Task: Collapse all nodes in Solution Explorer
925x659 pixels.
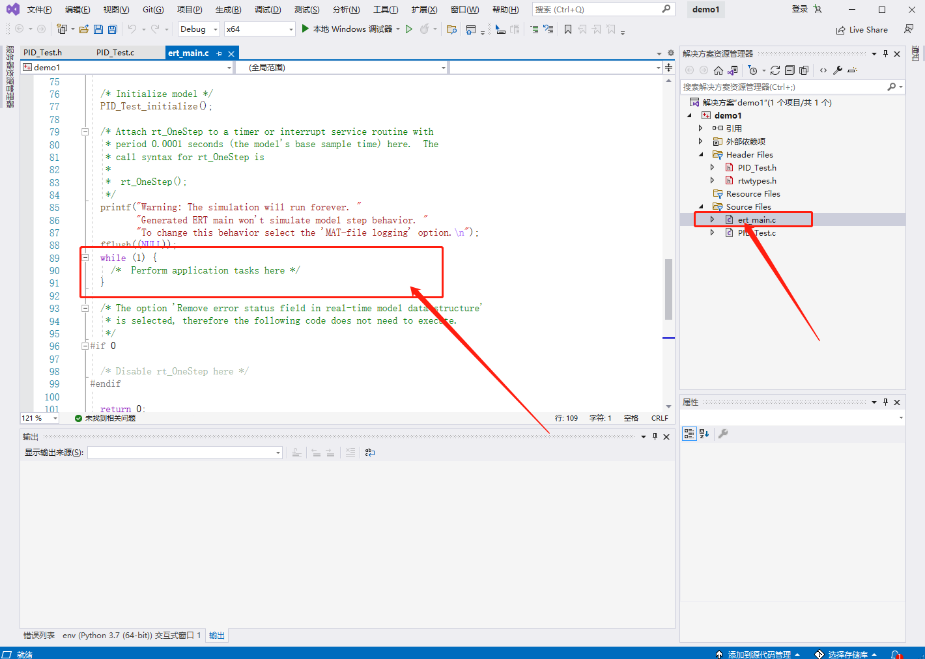Action: 790,70
